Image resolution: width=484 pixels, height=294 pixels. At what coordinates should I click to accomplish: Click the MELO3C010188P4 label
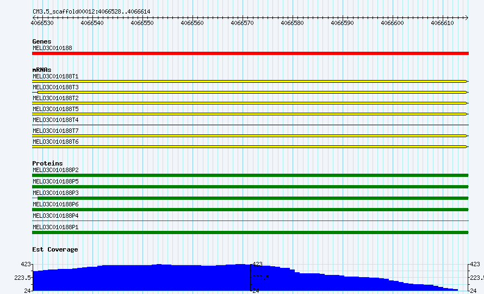[x=55, y=216]
